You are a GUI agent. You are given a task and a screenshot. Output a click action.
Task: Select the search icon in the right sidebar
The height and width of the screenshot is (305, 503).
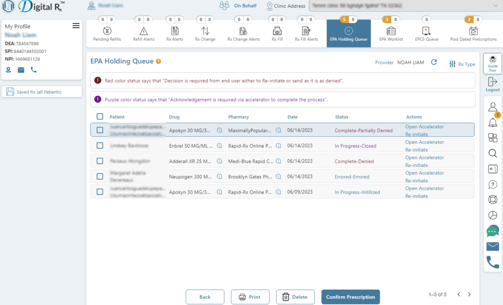[x=492, y=153]
